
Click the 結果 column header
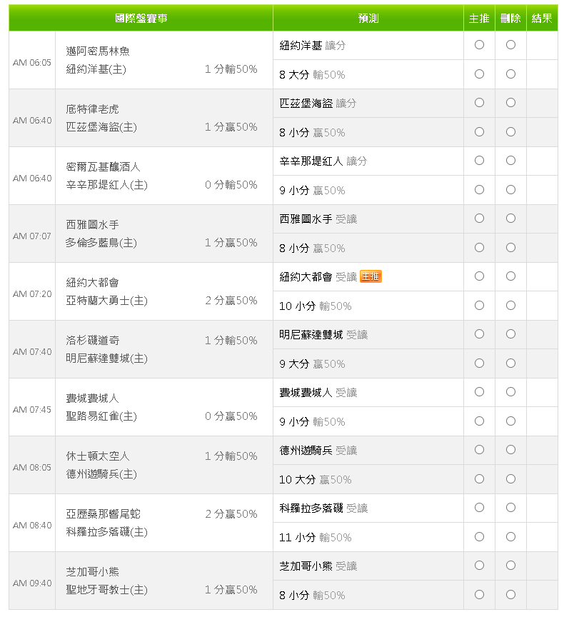[x=542, y=18]
